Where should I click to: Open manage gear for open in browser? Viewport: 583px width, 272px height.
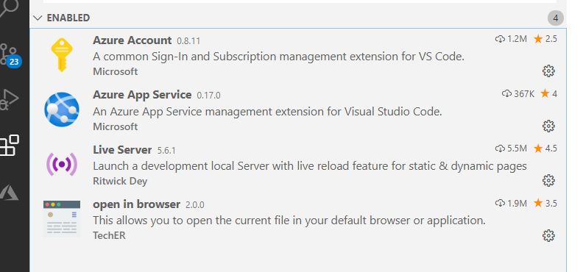[548, 236]
